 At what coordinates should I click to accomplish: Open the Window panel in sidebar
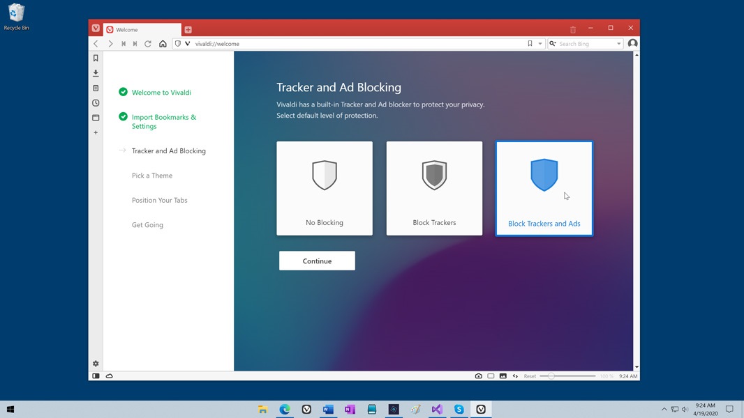click(96, 118)
